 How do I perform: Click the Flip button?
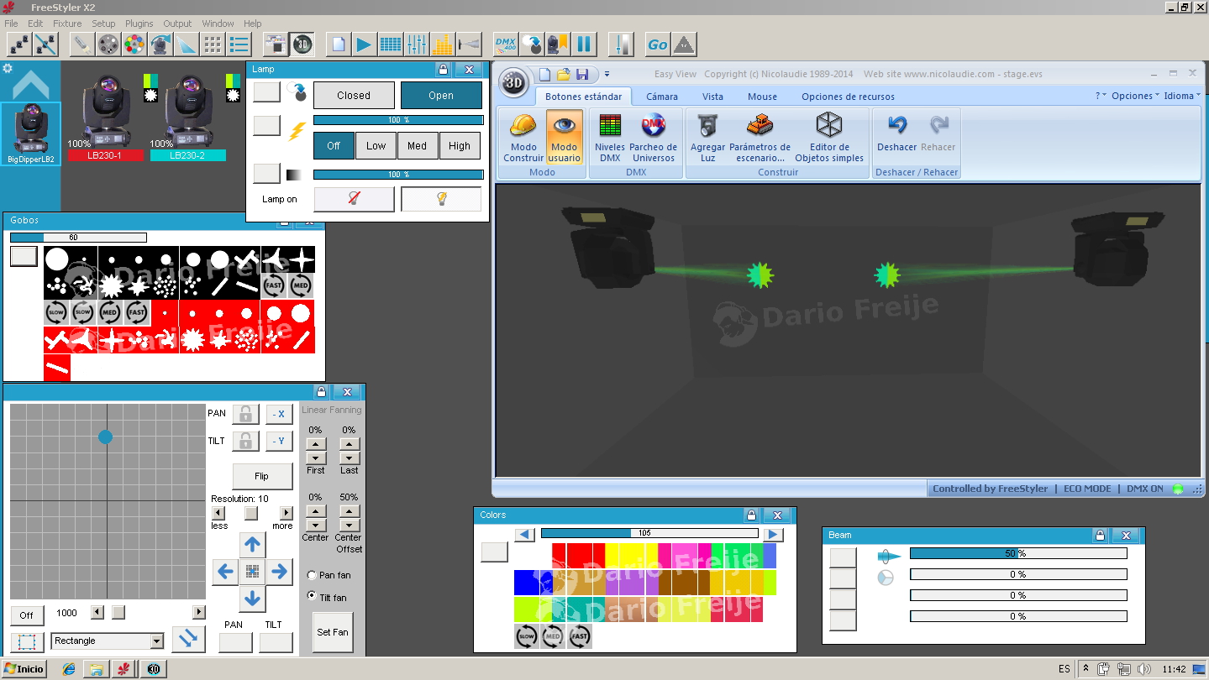point(262,476)
